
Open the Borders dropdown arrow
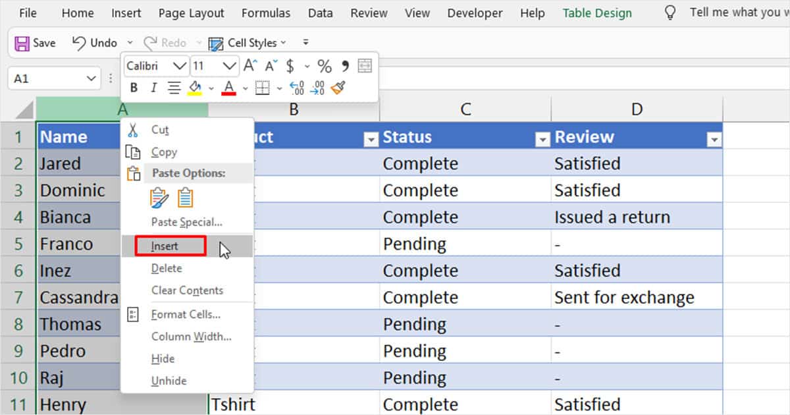[x=278, y=88]
